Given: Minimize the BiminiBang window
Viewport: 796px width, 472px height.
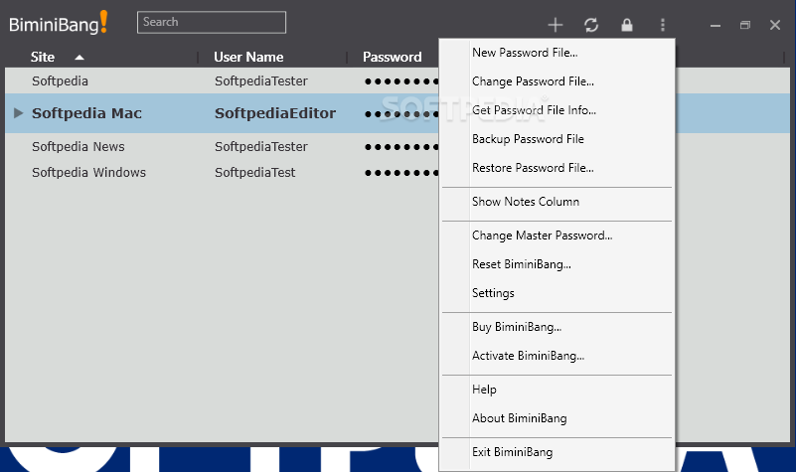Looking at the screenshot, I should click(x=716, y=26).
